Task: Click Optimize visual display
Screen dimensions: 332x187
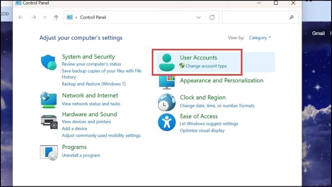Action: pos(202,130)
